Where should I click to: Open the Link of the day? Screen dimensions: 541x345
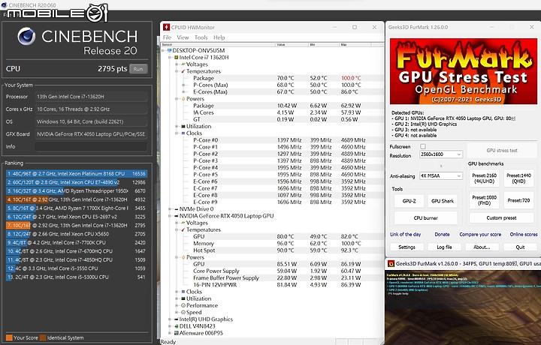coord(406,235)
